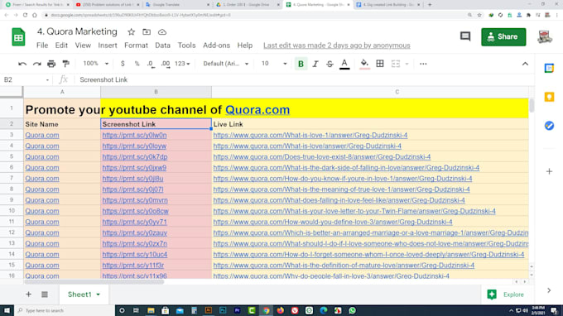Open the What-is-love-1 answer live link
The width and height of the screenshot is (563, 316).
[310, 135]
